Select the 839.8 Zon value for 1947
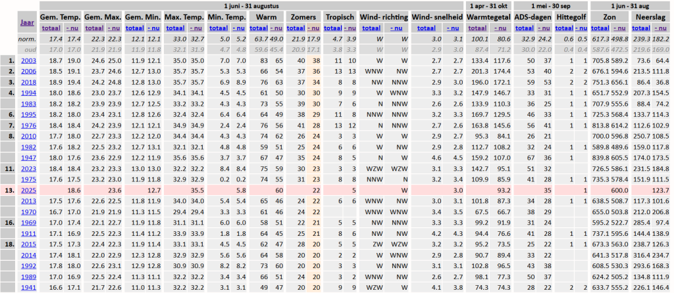 click(x=600, y=158)
